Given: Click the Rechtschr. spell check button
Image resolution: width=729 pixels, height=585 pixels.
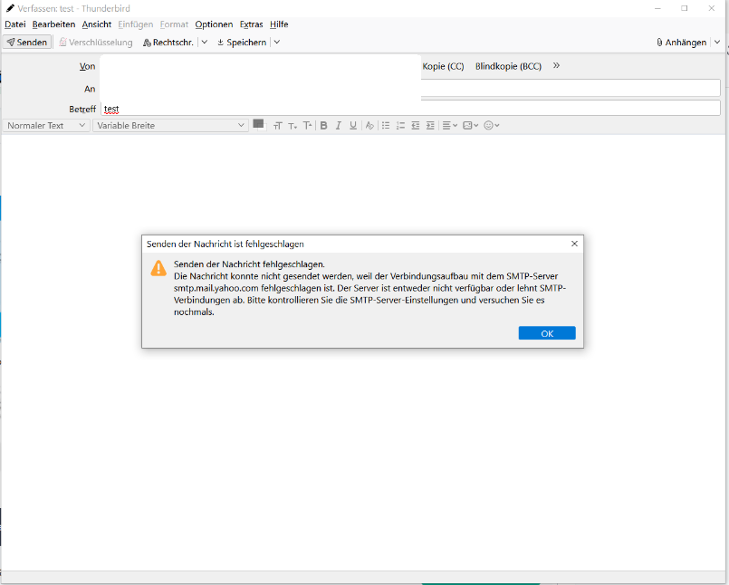Looking at the screenshot, I should point(168,43).
